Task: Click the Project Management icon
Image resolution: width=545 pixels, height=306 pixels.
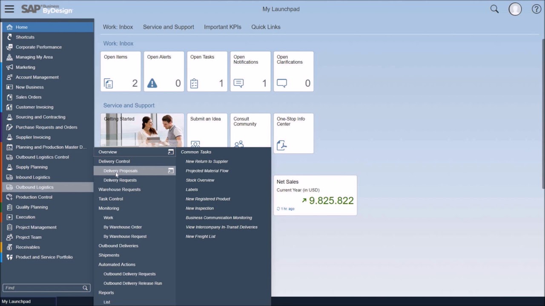Action: click(9, 227)
